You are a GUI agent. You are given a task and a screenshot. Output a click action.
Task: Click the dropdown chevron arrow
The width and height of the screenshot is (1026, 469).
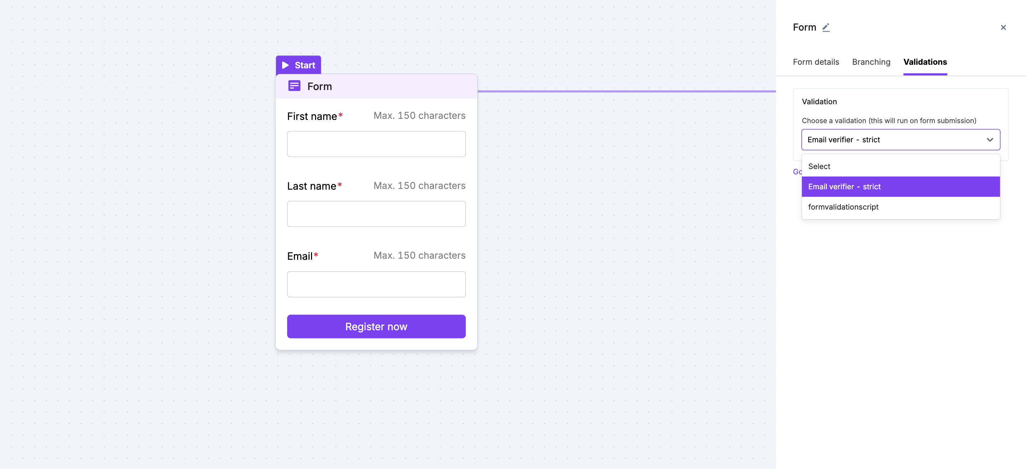pyautogui.click(x=989, y=139)
